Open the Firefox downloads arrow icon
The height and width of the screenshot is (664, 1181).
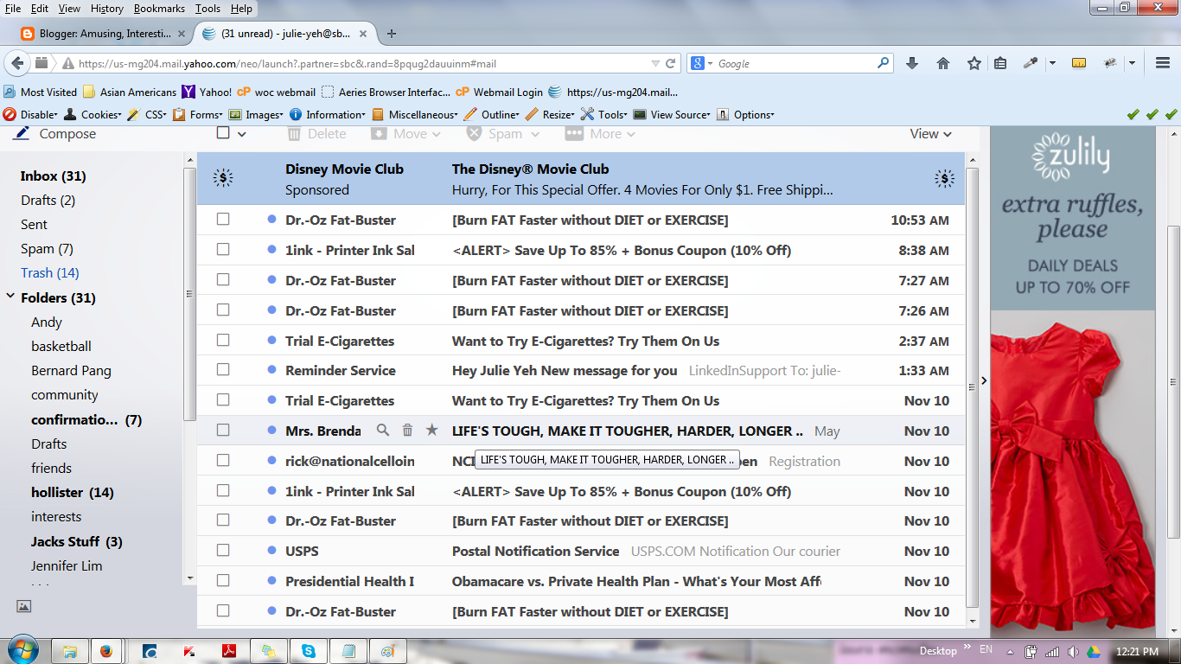[912, 63]
